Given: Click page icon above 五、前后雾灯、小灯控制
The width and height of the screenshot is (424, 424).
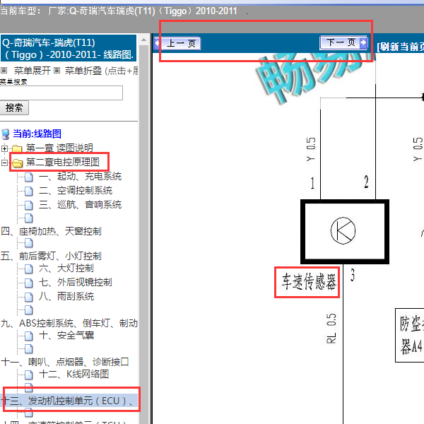Looking at the screenshot, I should pyautogui.click(x=29, y=243).
